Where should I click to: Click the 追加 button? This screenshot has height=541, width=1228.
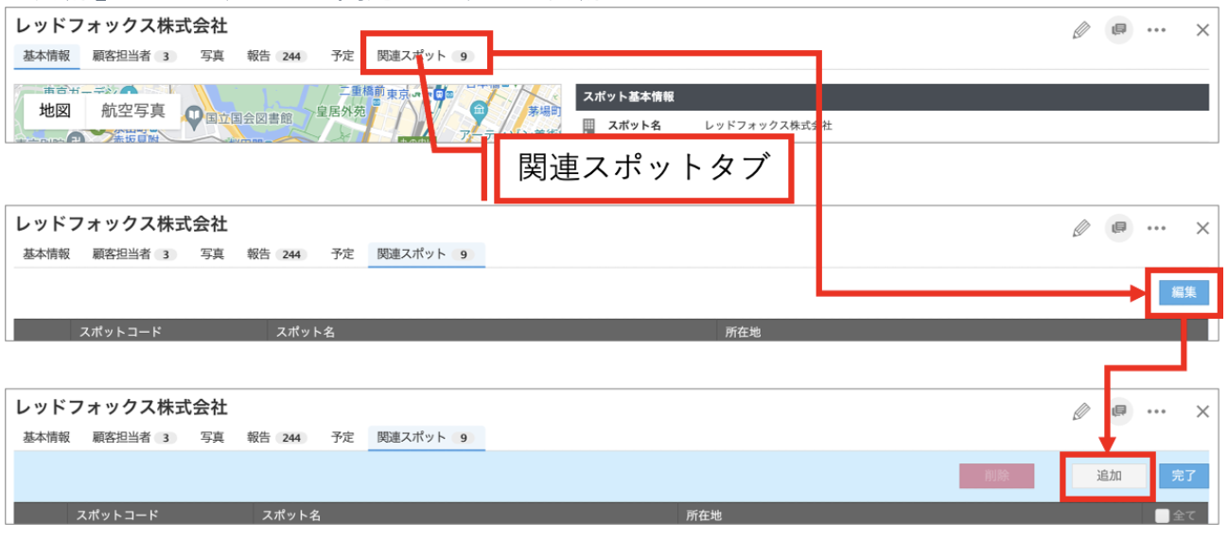click(x=1109, y=476)
